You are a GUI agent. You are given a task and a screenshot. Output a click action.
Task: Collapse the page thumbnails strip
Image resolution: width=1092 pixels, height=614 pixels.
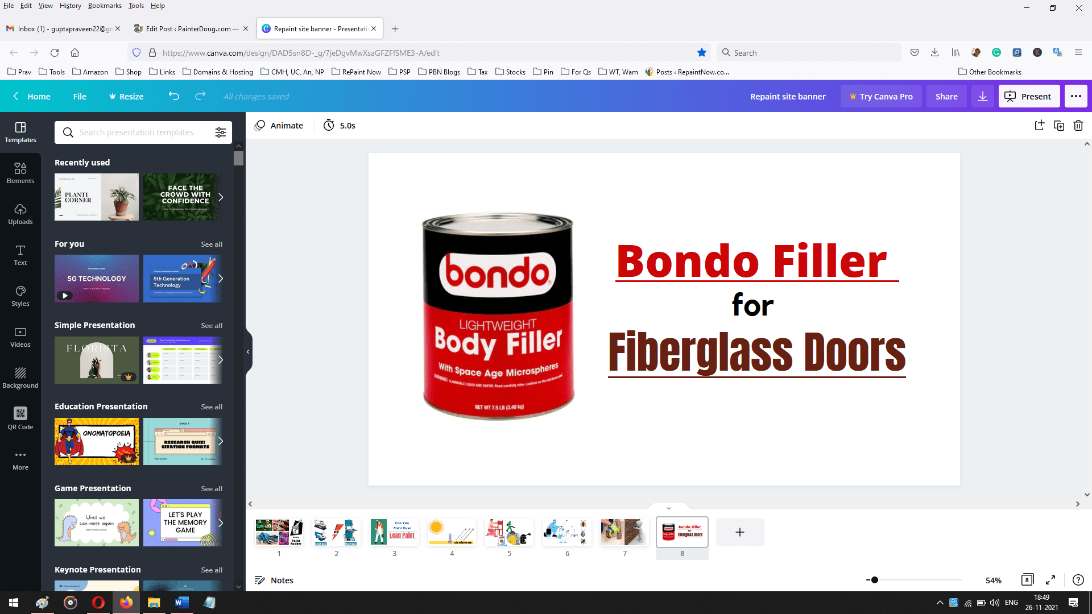click(668, 508)
